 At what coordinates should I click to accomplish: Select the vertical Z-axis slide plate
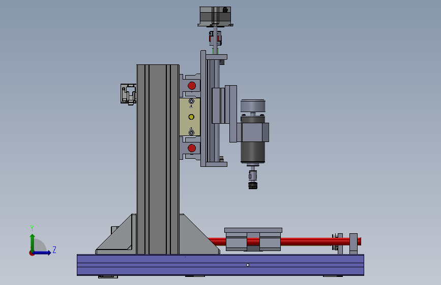tap(203, 109)
